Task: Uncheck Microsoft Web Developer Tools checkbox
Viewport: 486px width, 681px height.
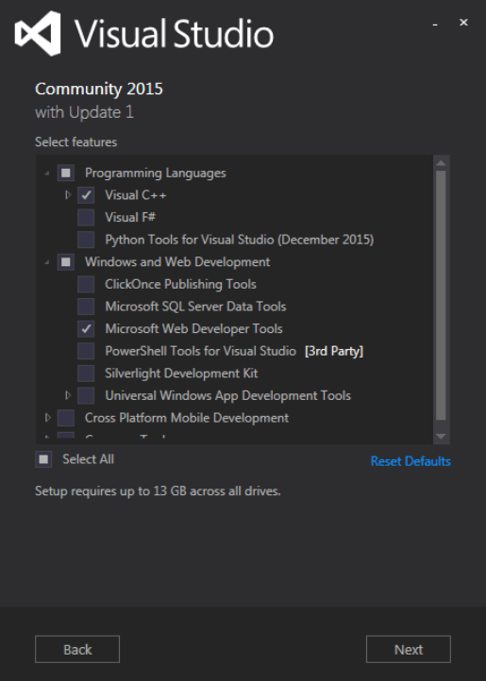Action: pyautogui.click(x=86, y=329)
